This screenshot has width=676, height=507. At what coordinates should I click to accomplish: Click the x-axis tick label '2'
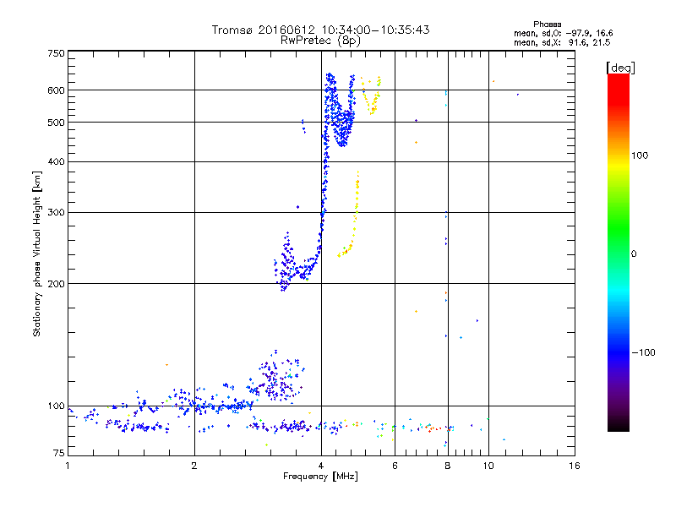(x=194, y=466)
